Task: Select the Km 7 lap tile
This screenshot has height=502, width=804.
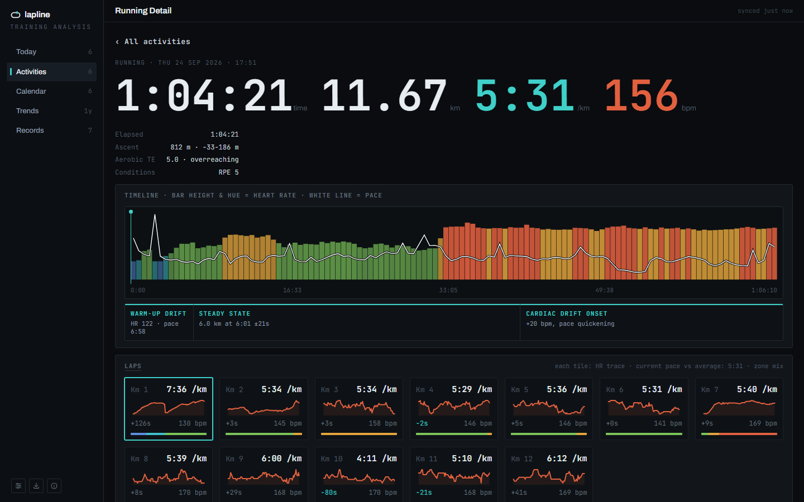Action: (739, 409)
